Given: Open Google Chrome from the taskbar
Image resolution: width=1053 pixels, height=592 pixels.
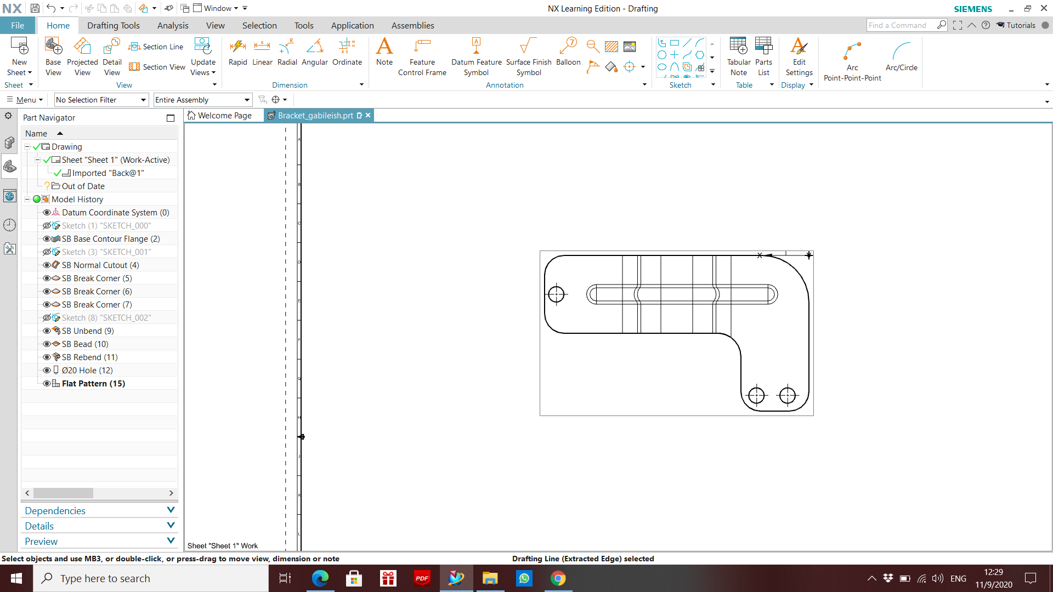Looking at the screenshot, I should click(558, 578).
